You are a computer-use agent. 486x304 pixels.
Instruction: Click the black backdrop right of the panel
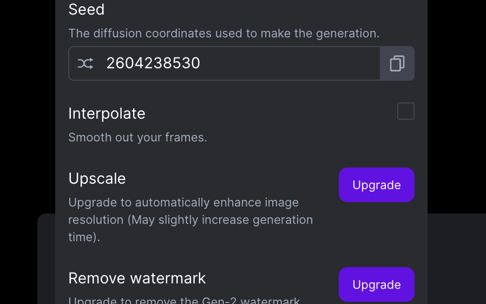(457, 106)
